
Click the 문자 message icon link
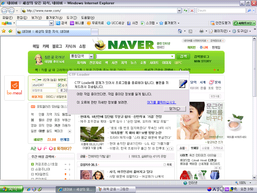pyautogui.click(x=215, y=82)
